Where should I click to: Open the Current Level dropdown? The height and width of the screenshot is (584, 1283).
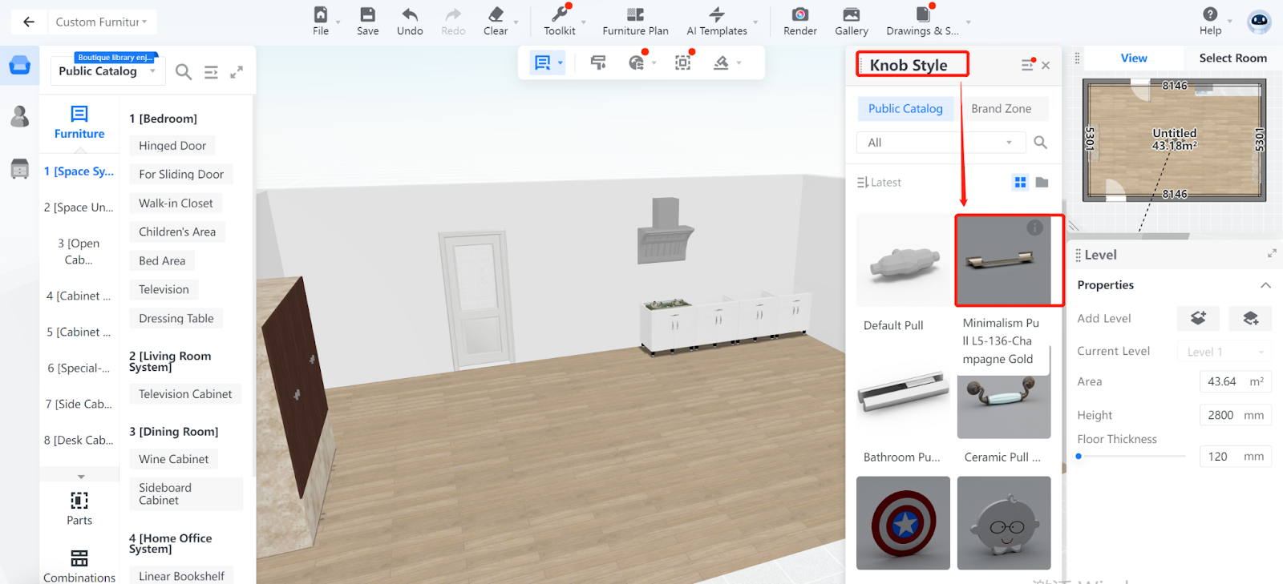[x=1224, y=352]
